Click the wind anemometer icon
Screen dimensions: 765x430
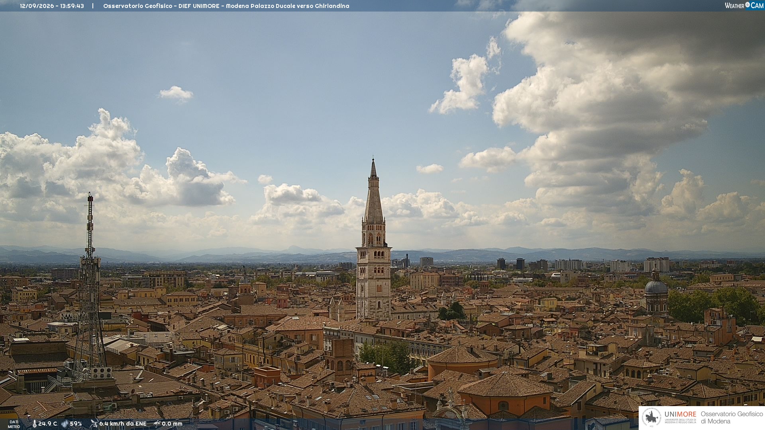(x=94, y=424)
